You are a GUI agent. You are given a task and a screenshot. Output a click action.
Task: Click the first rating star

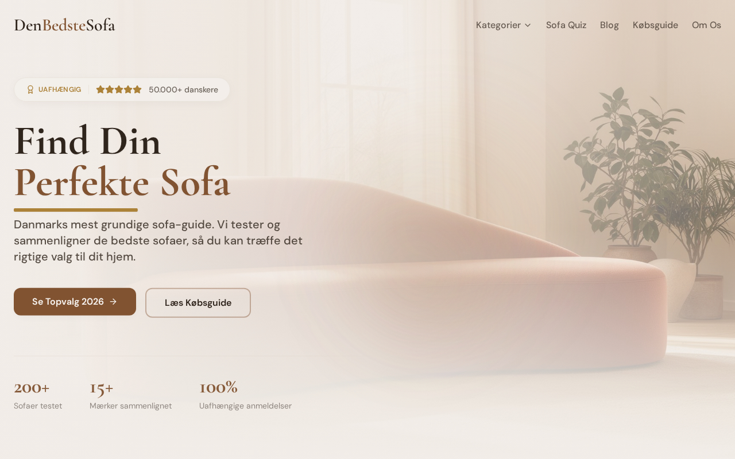point(100,90)
